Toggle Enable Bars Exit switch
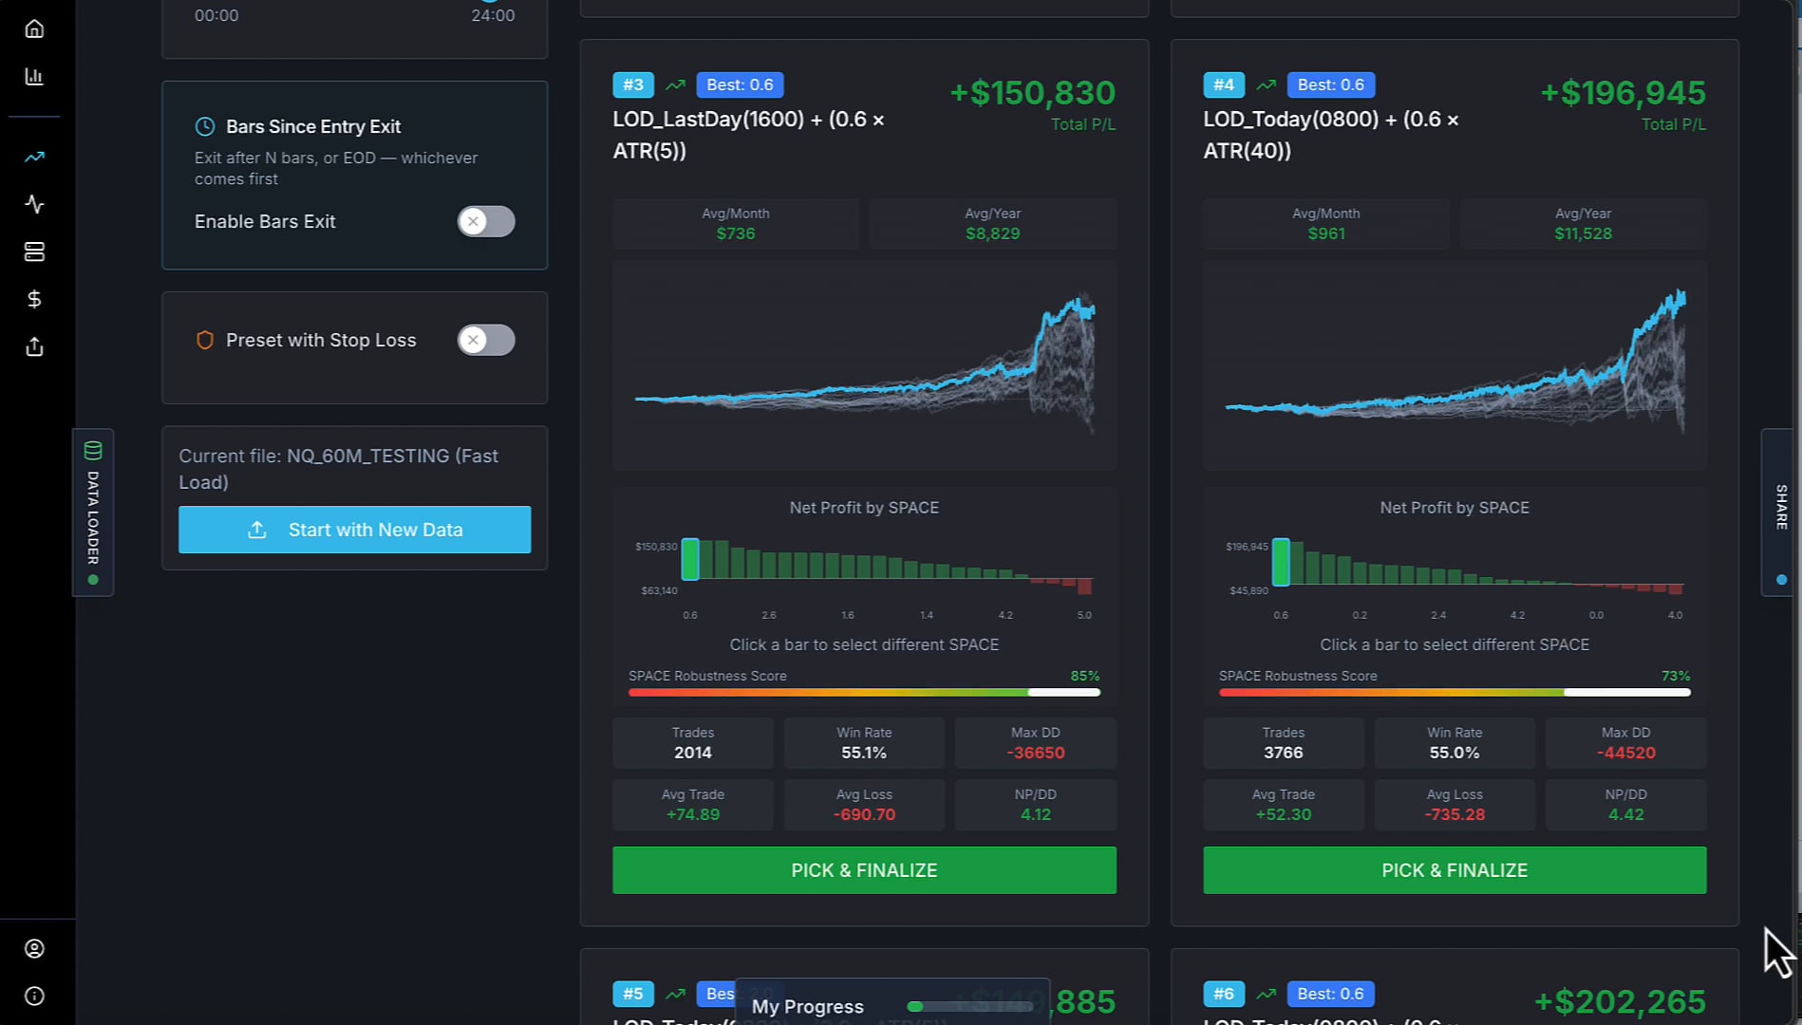The image size is (1802, 1025). pyautogui.click(x=485, y=221)
